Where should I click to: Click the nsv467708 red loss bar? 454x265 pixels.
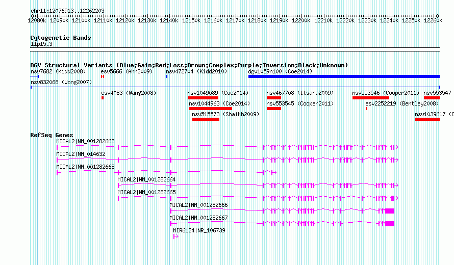tap(273, 98)
